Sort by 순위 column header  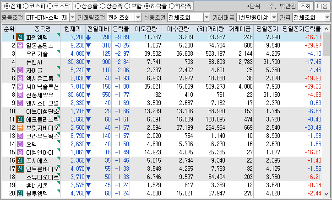click(x=9, y=29)
